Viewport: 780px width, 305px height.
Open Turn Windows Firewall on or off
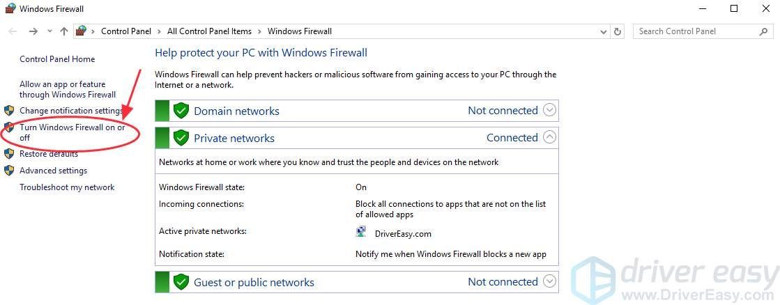pos(72,132)
